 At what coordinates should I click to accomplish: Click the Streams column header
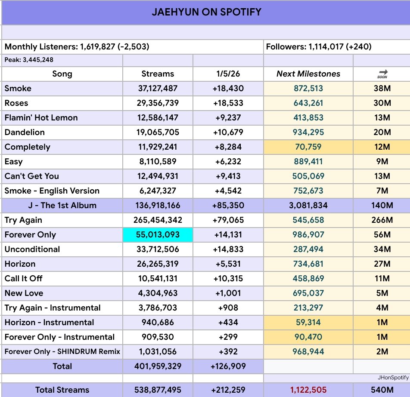(x=158, y=74)
